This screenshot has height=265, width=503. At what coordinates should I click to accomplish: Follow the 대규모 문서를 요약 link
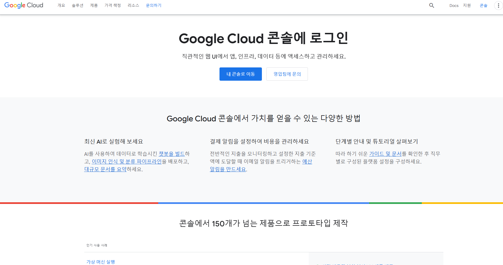click(x=105, y=169)
